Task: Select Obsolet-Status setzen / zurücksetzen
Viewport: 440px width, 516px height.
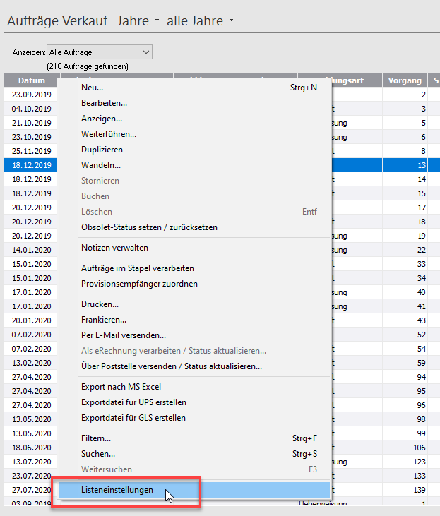Action: coord(149,227)
